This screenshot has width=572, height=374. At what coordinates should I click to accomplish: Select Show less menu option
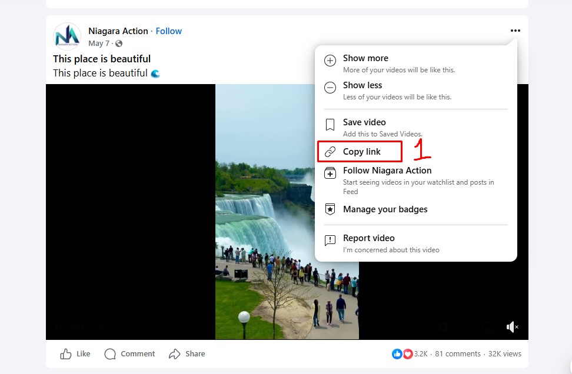point(416,91)
